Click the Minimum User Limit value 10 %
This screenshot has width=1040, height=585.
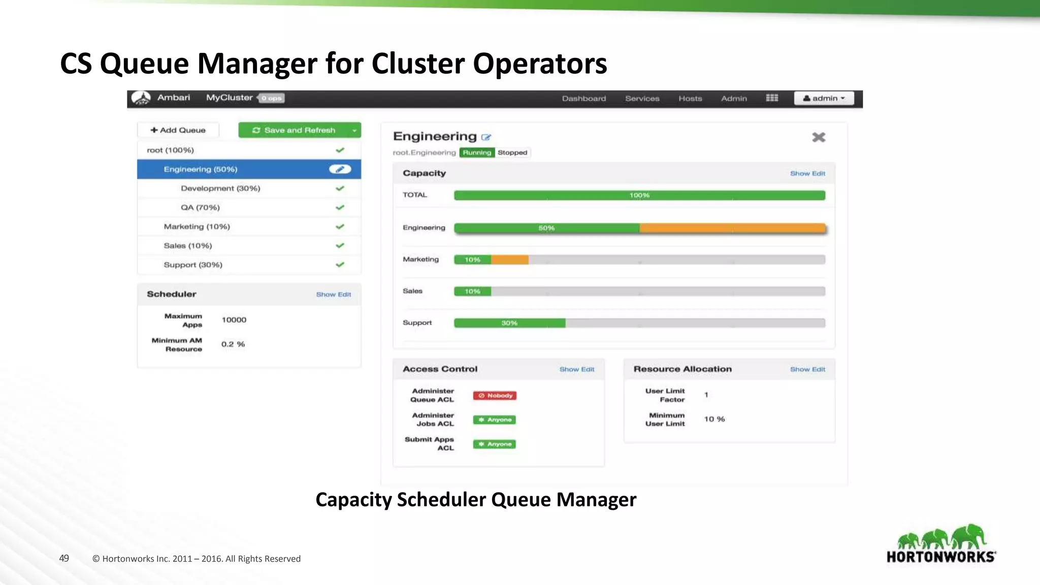tap(714, 419)
